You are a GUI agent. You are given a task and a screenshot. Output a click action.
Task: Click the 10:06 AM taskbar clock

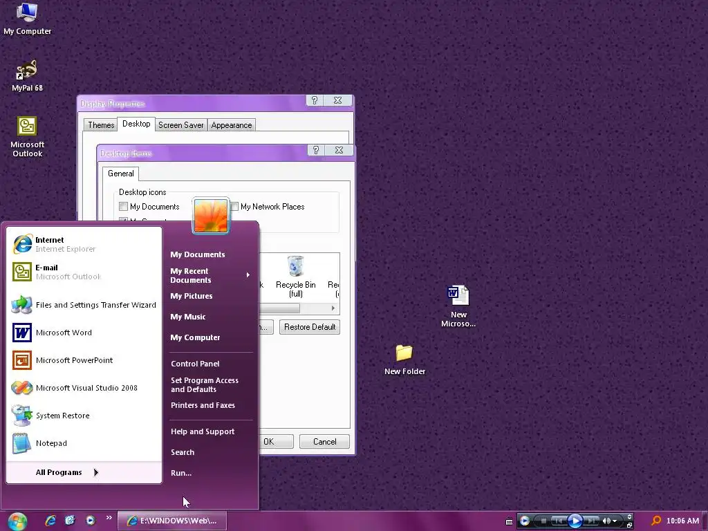[682, 521]
